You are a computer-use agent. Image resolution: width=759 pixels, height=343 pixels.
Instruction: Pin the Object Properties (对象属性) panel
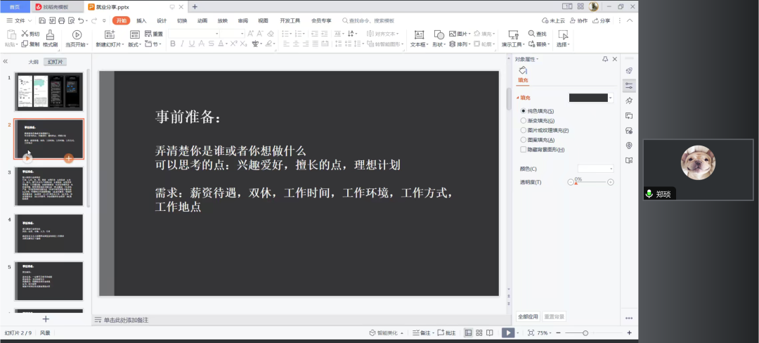pyautogui.click(x=605, y=59)
